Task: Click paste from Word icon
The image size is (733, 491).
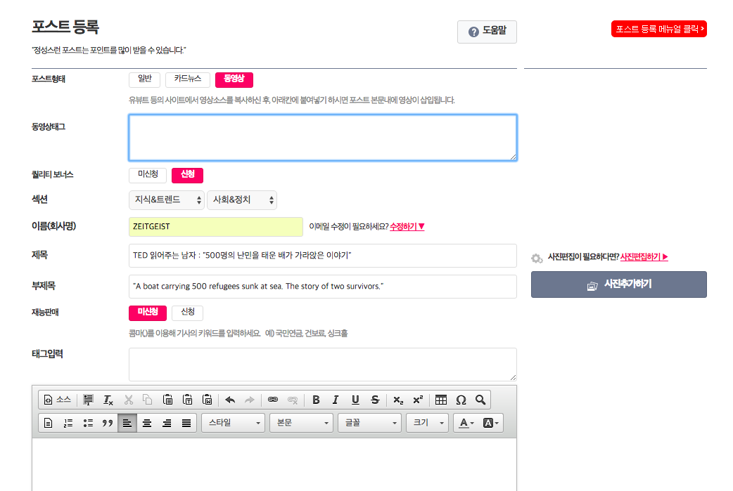Action: tap(207, 400)
